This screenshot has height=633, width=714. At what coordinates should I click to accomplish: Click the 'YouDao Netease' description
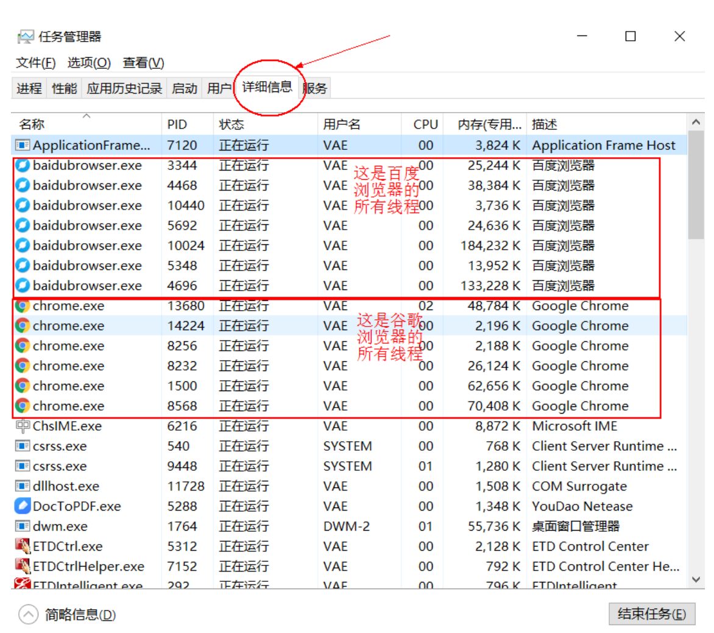pyautogui.click(x=582, y=506)
